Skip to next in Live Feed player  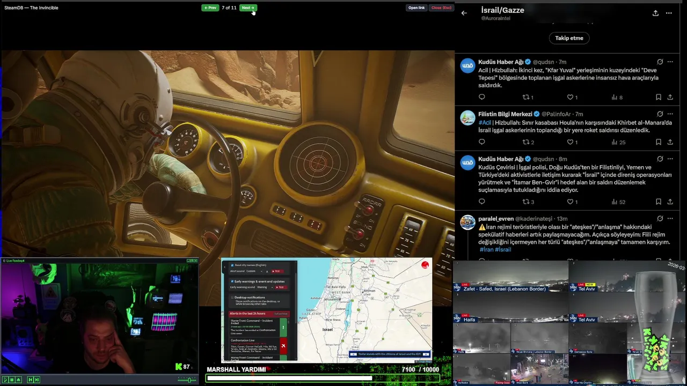(37, 380)
